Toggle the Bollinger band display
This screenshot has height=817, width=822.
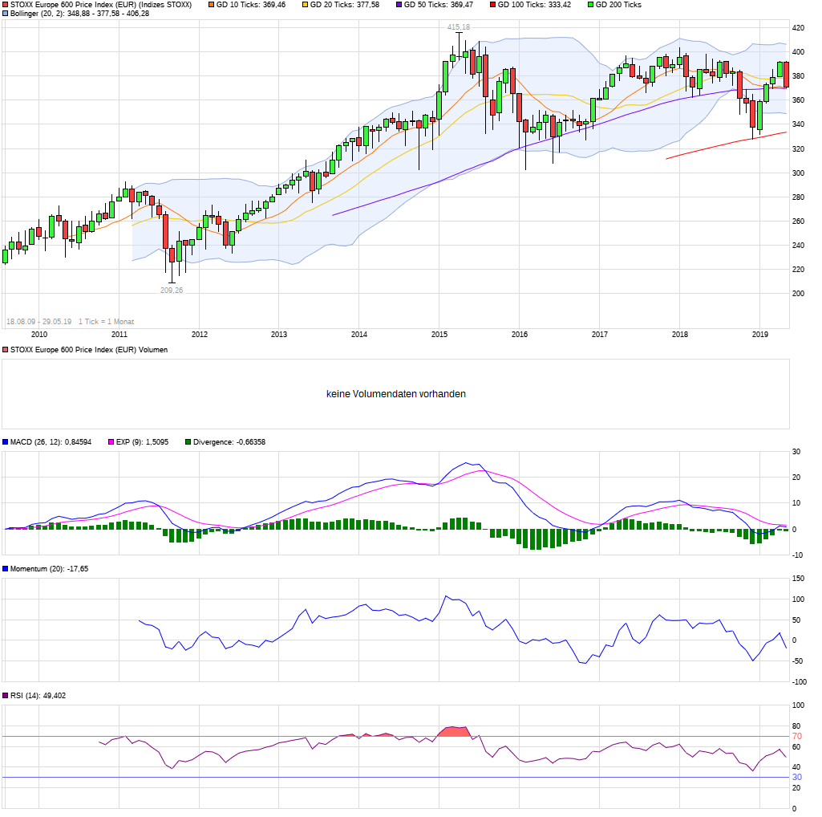click(6, 15)
